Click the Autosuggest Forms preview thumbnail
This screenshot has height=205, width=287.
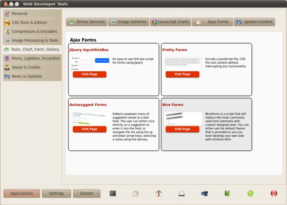[90, 118]
